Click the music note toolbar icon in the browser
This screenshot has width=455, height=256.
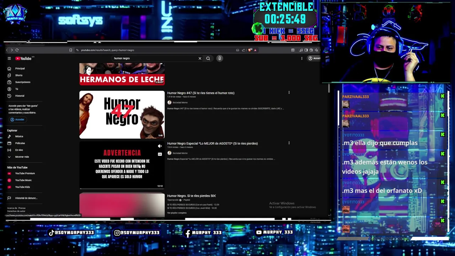(x=301, y=50)
